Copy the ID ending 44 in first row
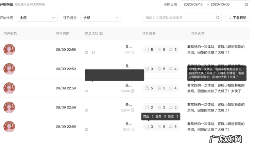This screenshot has height=149, width=255. (133, 52)
